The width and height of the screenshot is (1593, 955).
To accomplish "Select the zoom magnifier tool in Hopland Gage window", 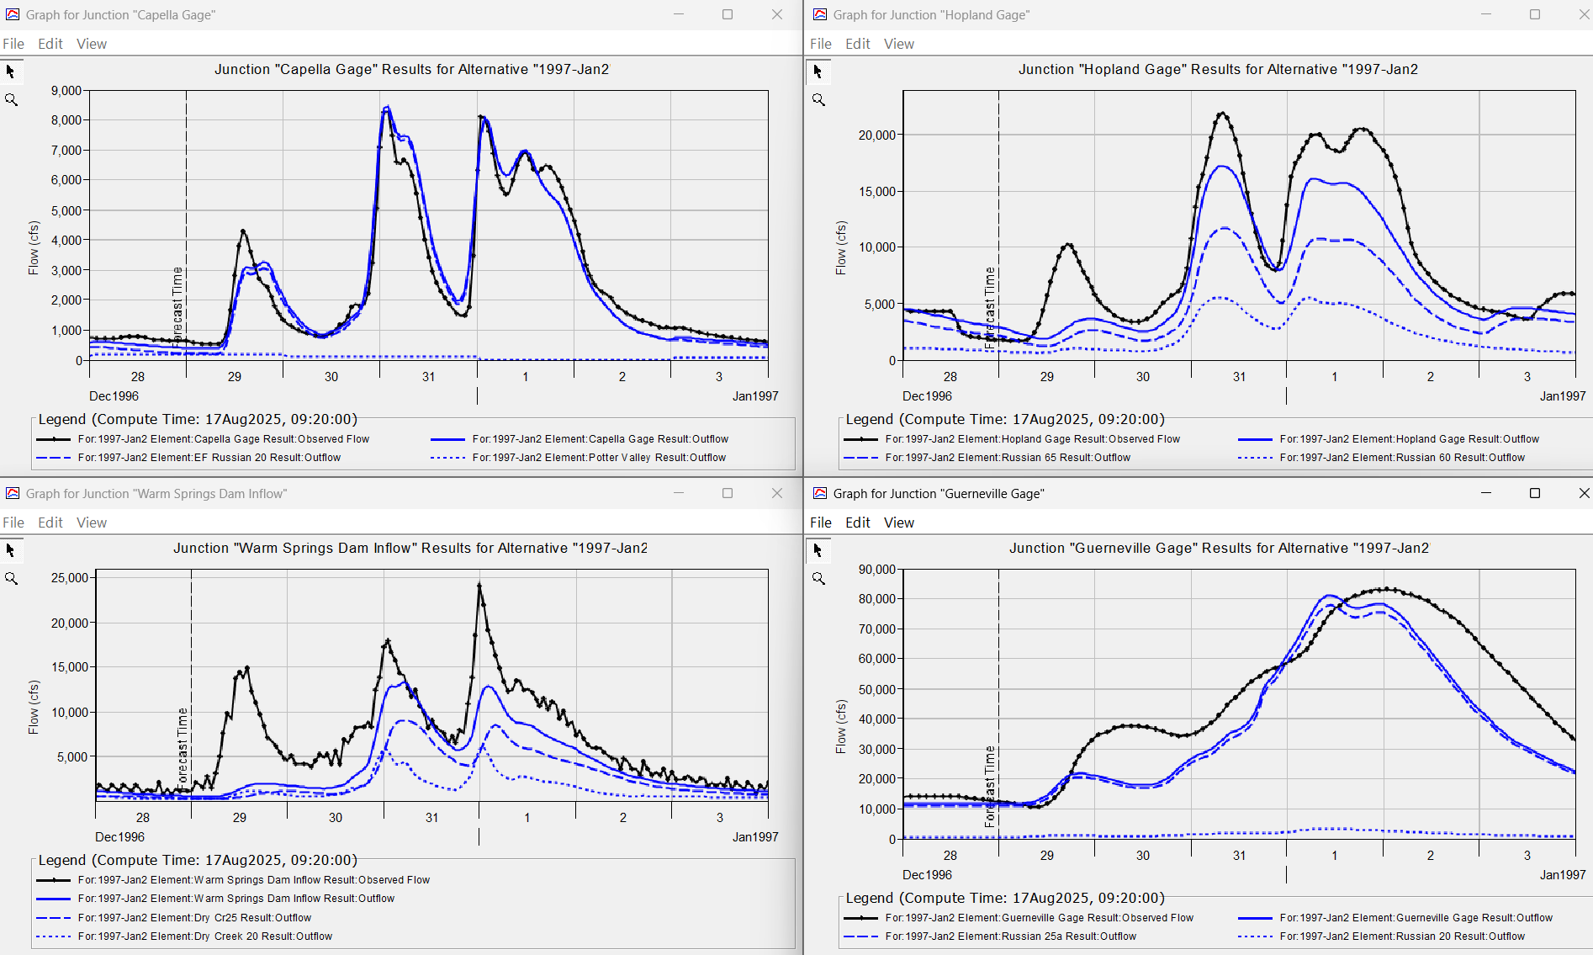I will (x=818, y=99).
